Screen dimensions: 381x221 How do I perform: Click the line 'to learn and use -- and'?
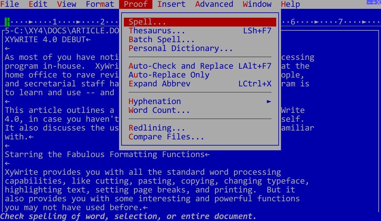(x=60, y=92)
